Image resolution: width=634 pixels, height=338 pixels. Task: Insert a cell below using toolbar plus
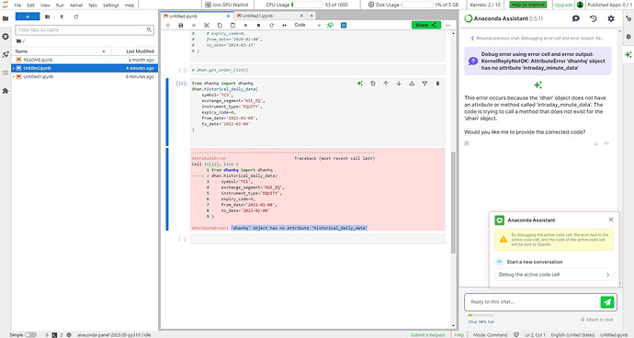tap(194, 25)
